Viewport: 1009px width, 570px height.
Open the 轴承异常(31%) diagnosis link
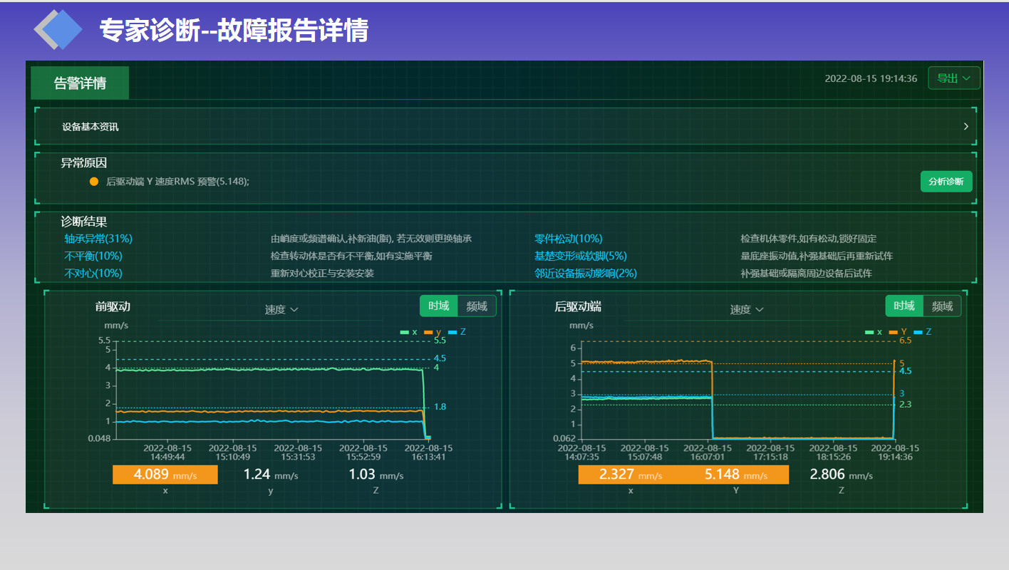point(98,239)
